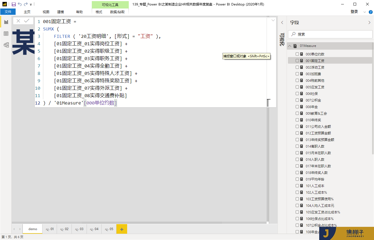Click the Undo arrow icon
The height and width of the screenshot is (240, 374).
20,4
